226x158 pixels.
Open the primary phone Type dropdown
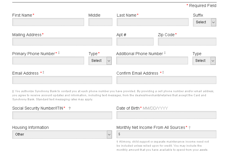click(100, 61)
